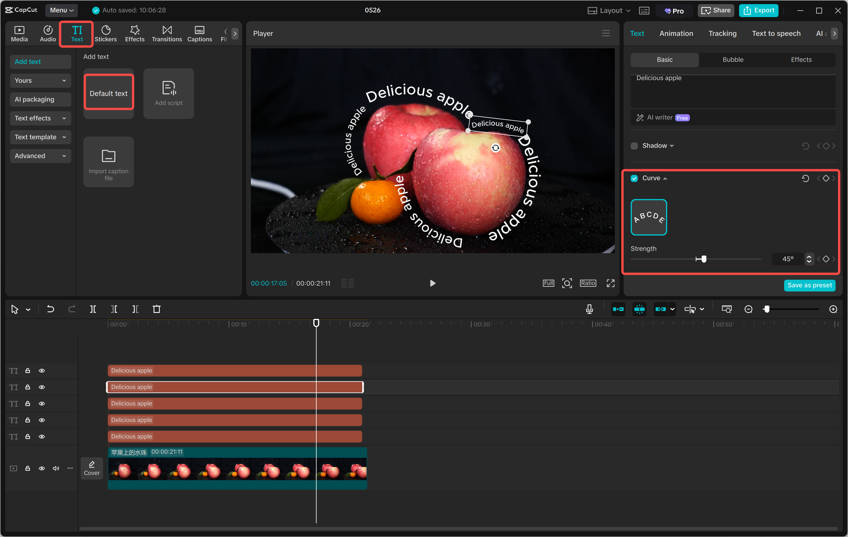The width and height of the screenshot is (848, 537).
Task: Expand the Text effects section
Action: coord(40,118)
